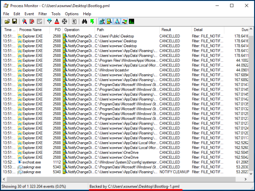Image resolution: width=255 pixels, height=191 pixels.
Task: Toggle Autoscroll in the toolbar
Action: click(x=32, y=22)
